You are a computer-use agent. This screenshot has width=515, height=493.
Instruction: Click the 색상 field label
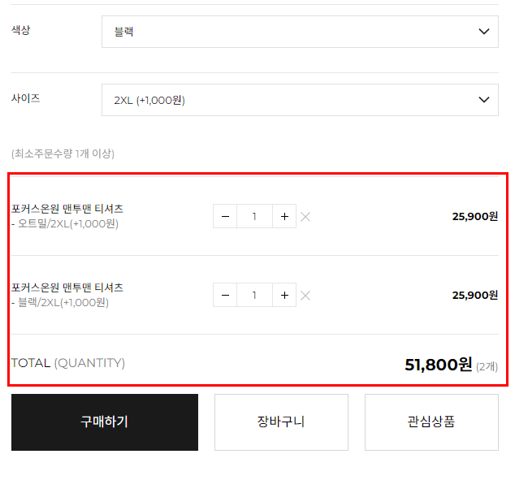click(x=20, y=30)
